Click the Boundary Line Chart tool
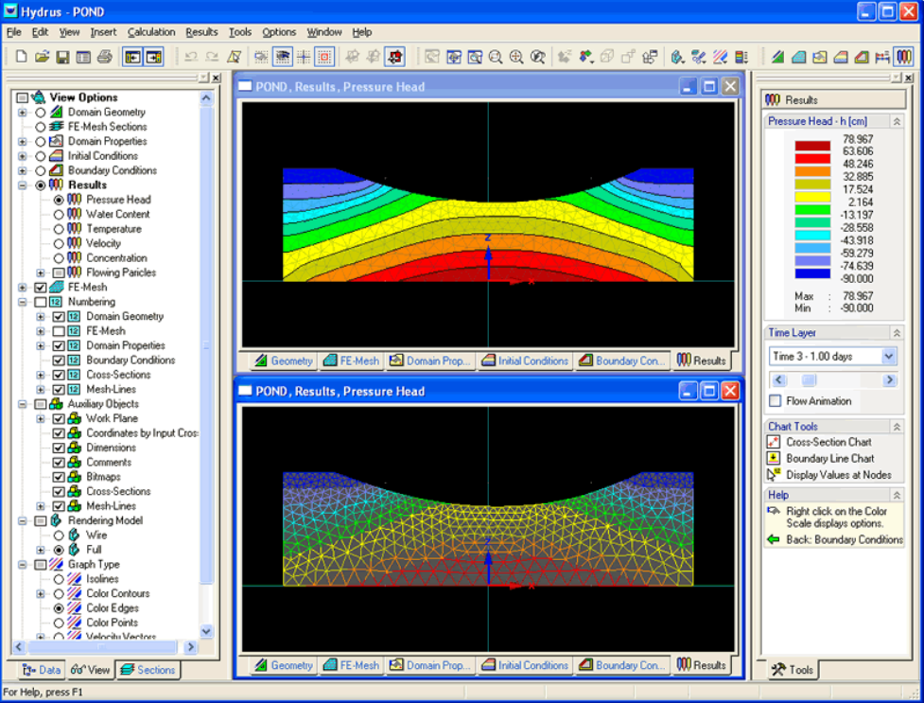The width and height of the screenshot is (924, 703). pyautogui.click(x=829, y=458)
